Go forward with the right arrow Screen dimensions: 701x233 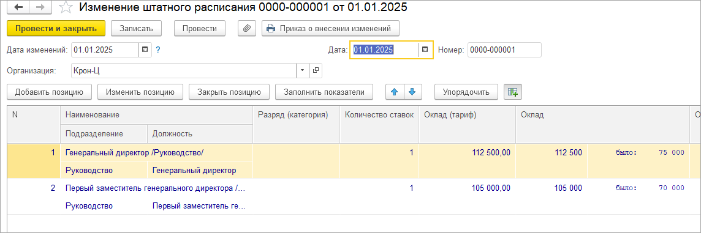coord(40,7)
